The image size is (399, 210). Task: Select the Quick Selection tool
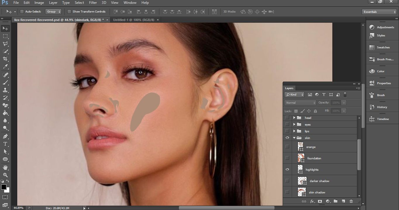[5, 51]
